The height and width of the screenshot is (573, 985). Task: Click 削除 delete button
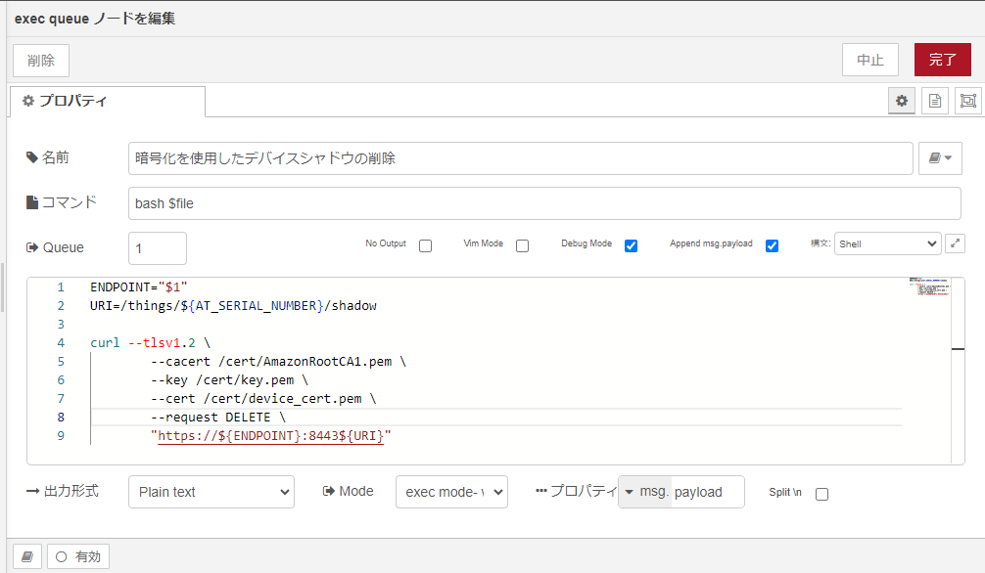(41, 61)
